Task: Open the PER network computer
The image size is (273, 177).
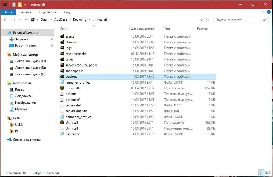Action: click(18, 131)
